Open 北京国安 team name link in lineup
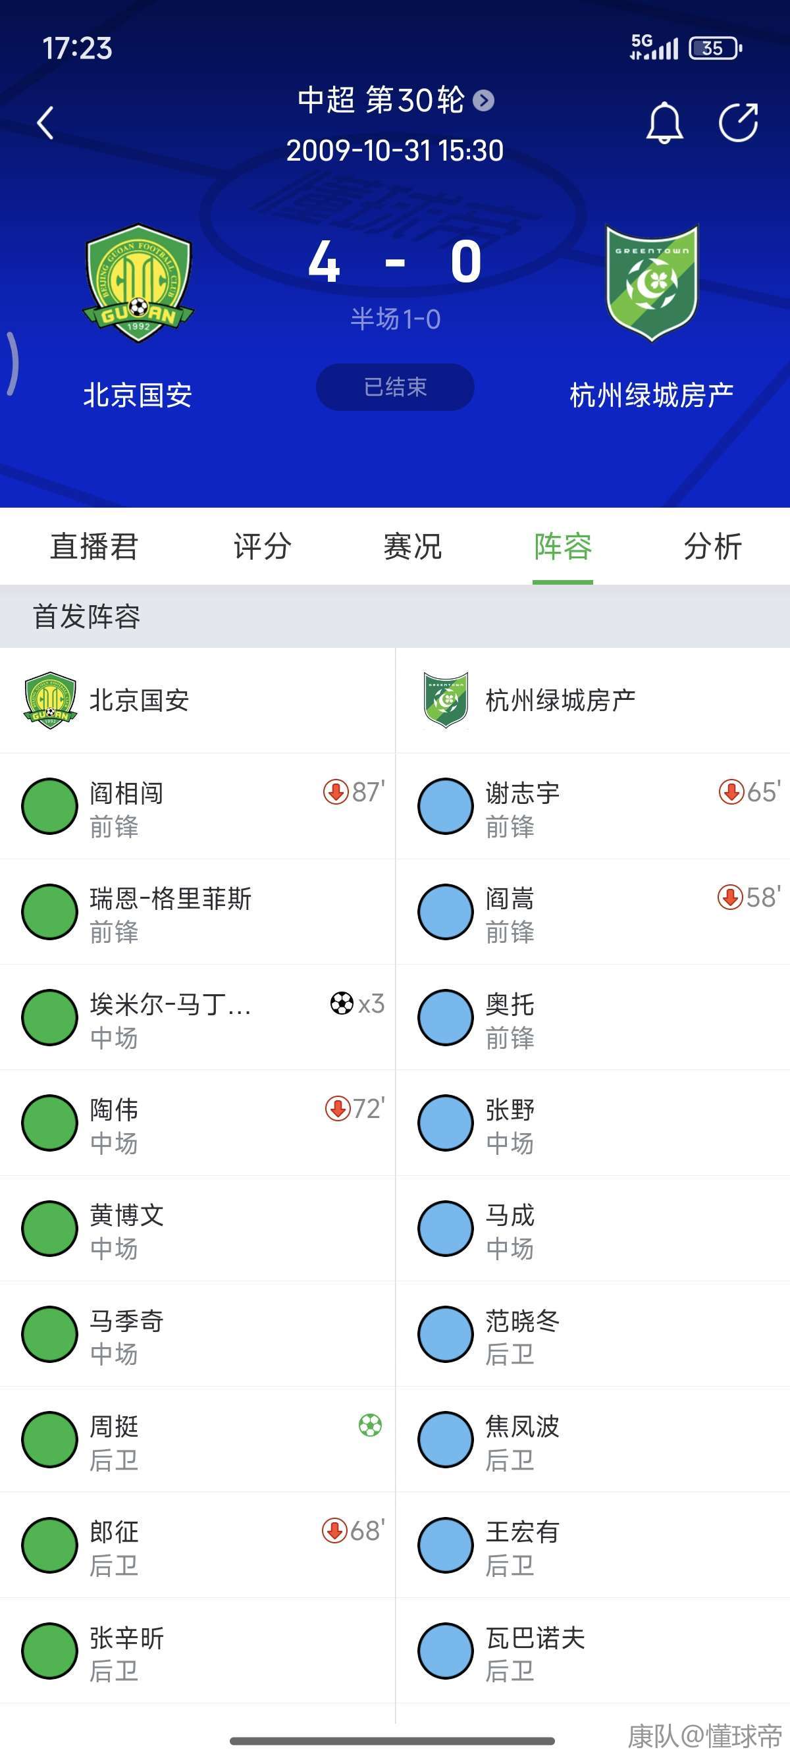This screenshot has width=790, height=1758. [139, 700]
